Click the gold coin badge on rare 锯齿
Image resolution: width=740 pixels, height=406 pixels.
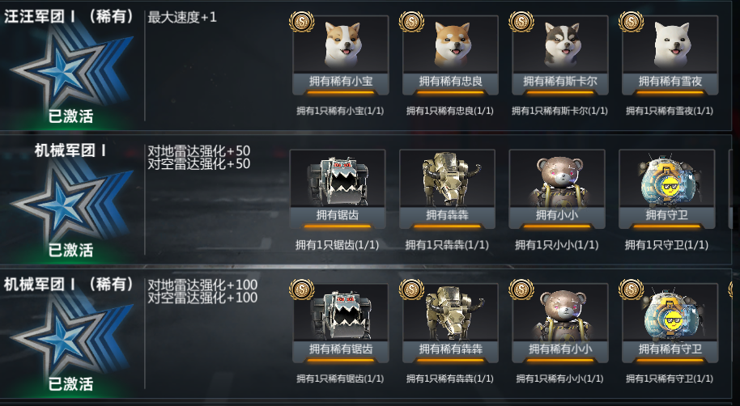301,289
